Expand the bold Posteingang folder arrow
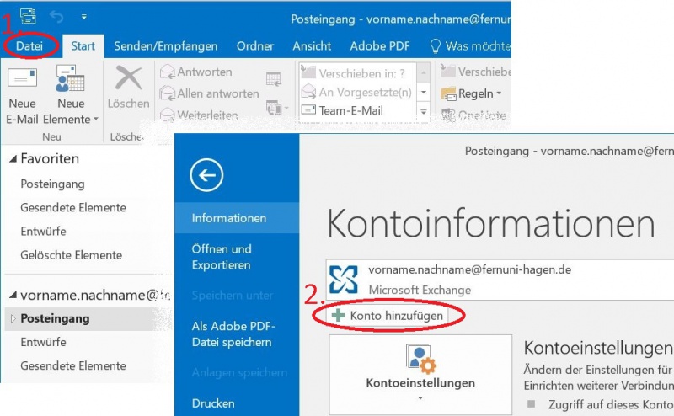674x416 pixels. pos(13,318)
